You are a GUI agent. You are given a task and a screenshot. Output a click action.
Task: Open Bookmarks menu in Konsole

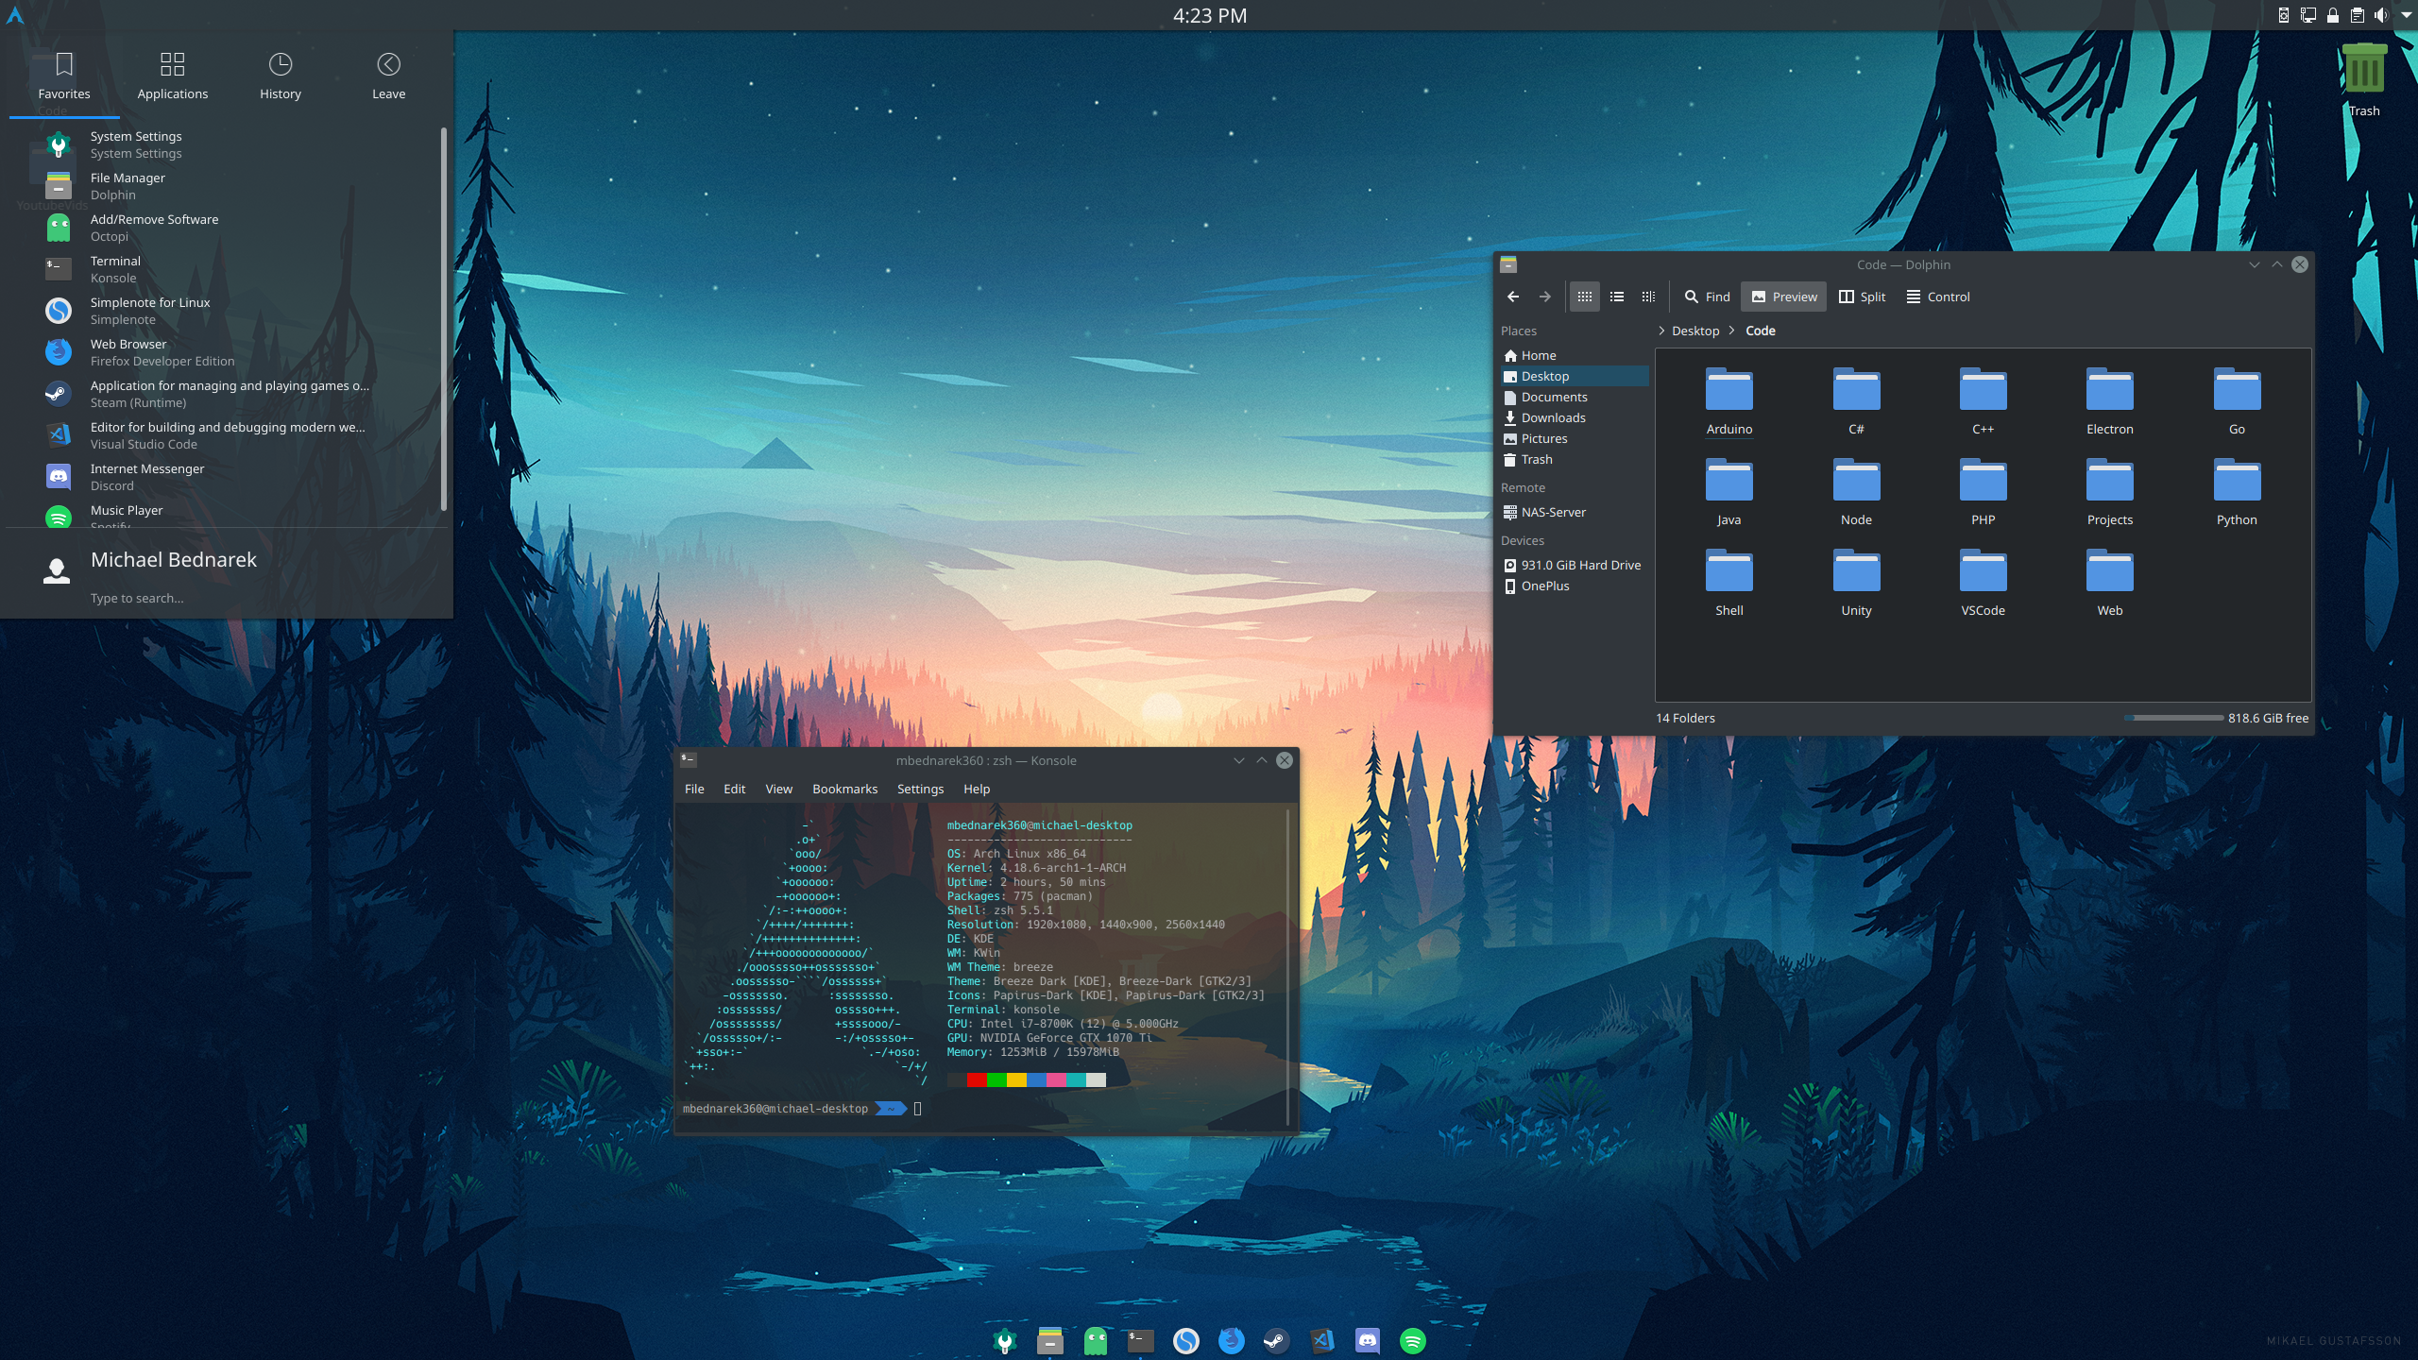click(x=844, y=789)
